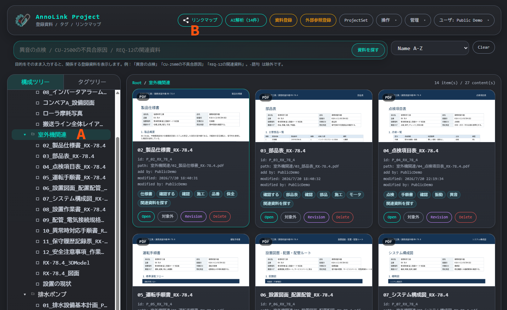This screenshot has width=507, height=310.
Task: Open the Name A-Z sort dropdown
Action: click(430, 48)
